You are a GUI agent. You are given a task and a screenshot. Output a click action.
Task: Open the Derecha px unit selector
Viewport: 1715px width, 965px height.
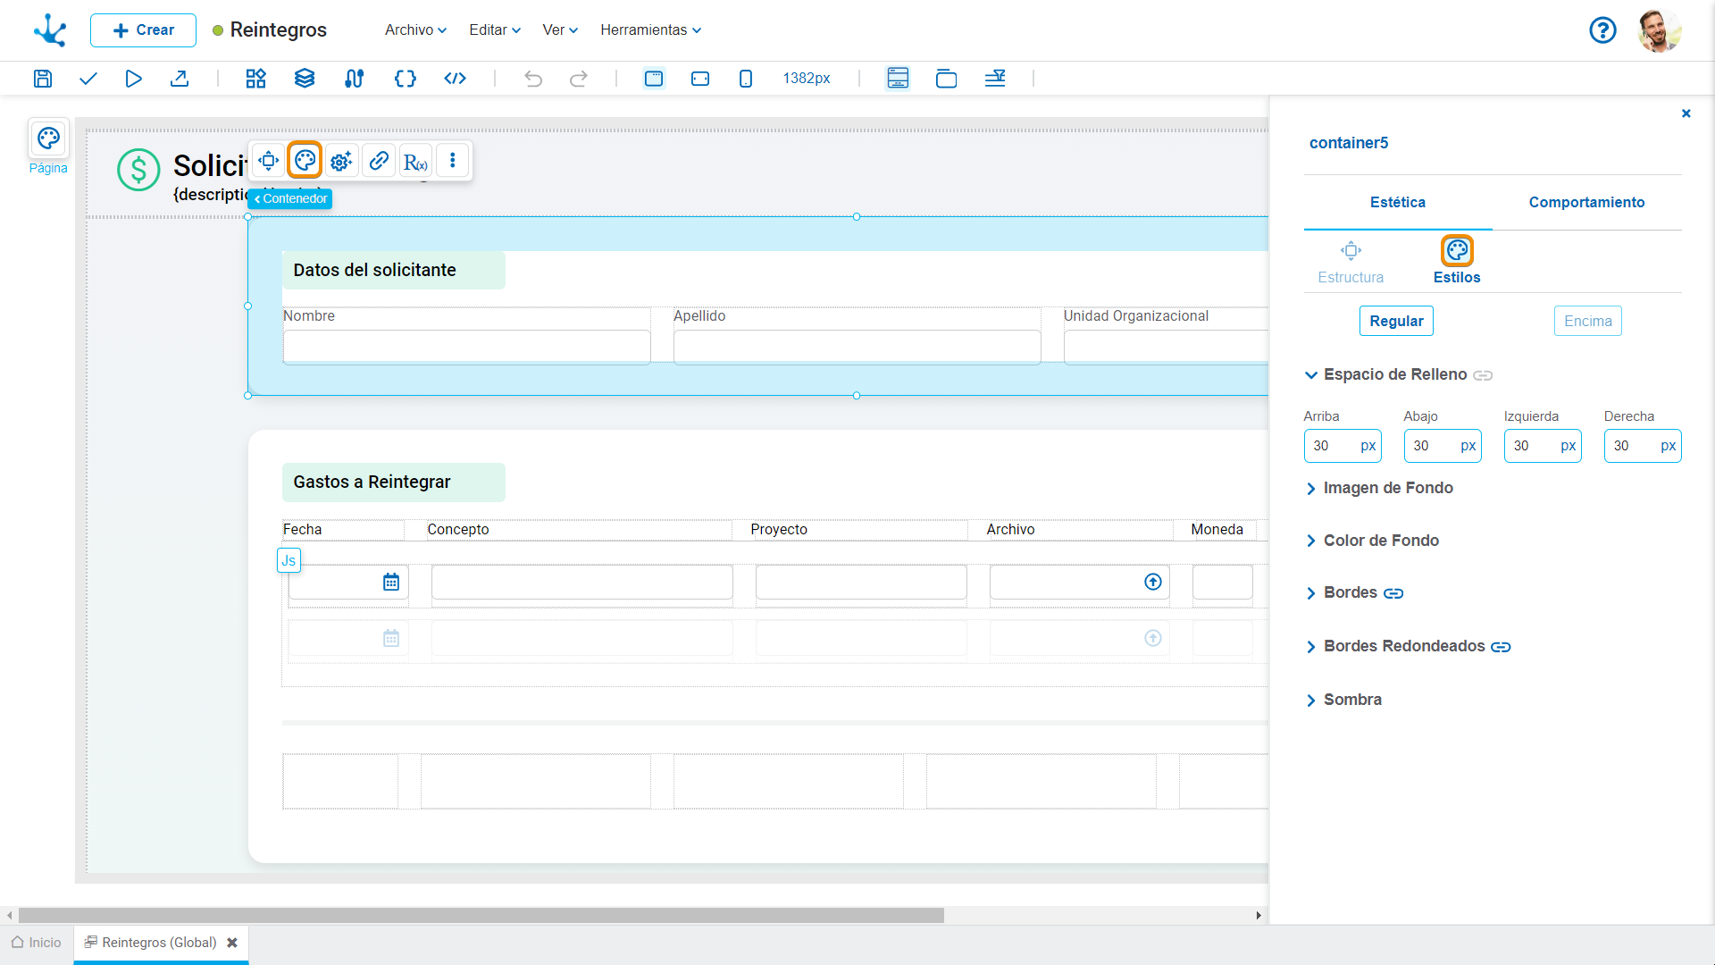pyautogui.click(x=1669, y=446)
